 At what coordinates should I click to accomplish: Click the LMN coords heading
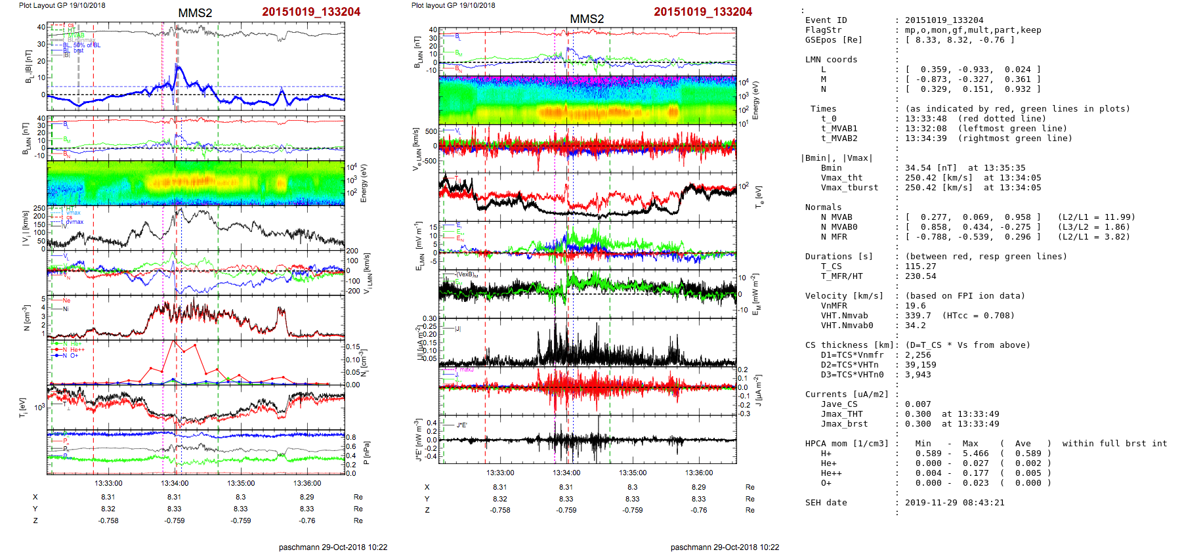(831, 60)
